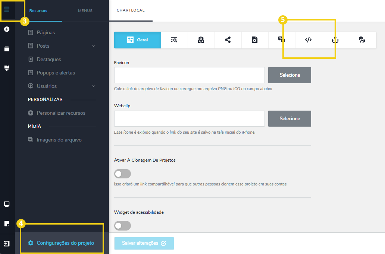The height and width of the screenshot is (254, 385).
Task: Toggle the Widget de acessibilidade switch
Action: 123,226
